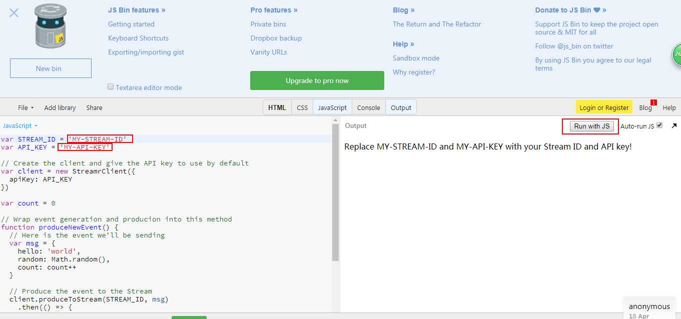Click the Output panel title label
Viewport: 681px width, 319px height.
(x=356, y=125)
